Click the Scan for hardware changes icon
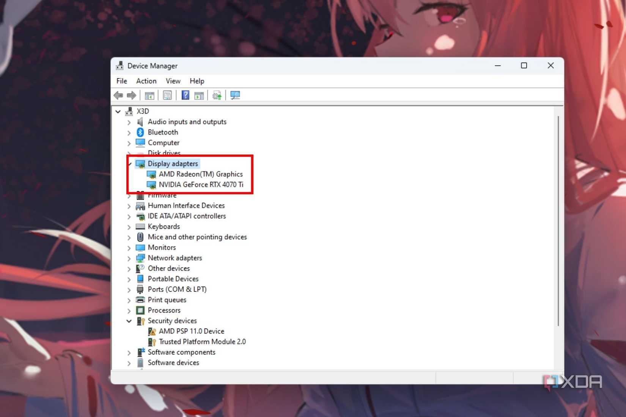Image resolution: width=626 pixels, height=417 pixels. (x=216, y=95)
